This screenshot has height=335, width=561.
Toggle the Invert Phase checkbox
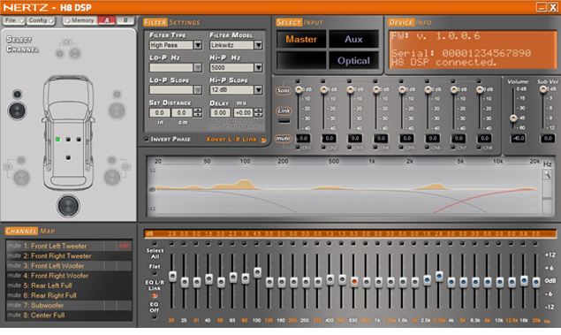point(147,139)
